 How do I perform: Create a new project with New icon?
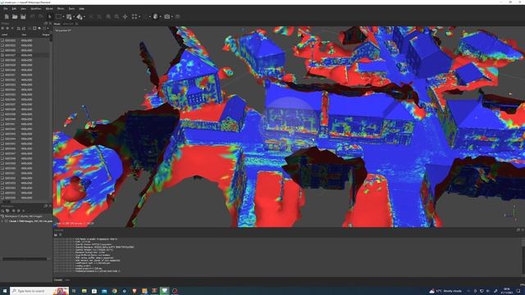(7, 16)
